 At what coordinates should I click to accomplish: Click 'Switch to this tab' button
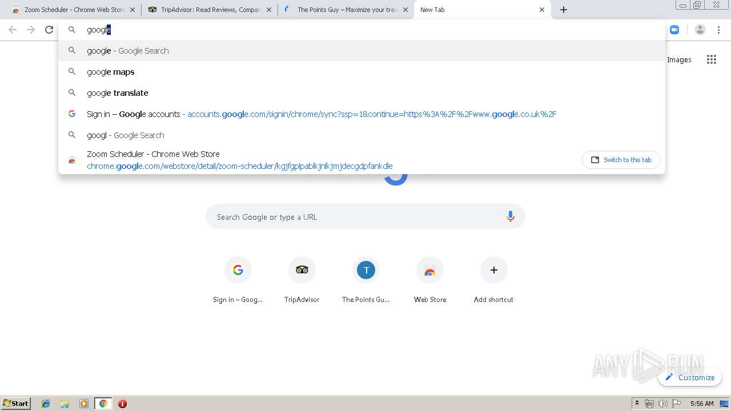click(621, 160)
